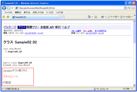Open the ファイル(F) menu
137x92 pixels.
[8, 12]
